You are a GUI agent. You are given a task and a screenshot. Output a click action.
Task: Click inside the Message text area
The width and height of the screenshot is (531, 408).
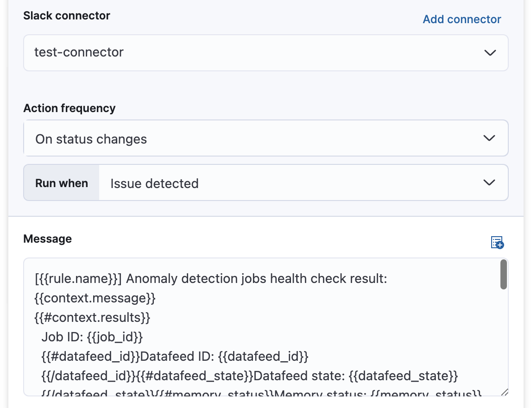point(232,324)
